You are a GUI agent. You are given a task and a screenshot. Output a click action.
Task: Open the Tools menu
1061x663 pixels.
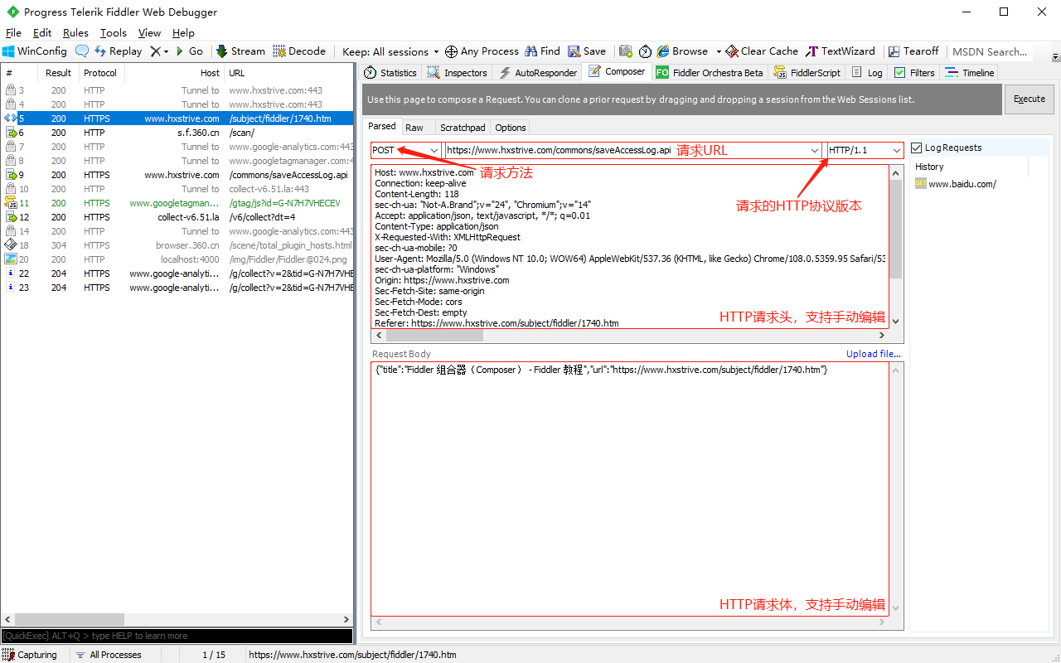[114, 33]
